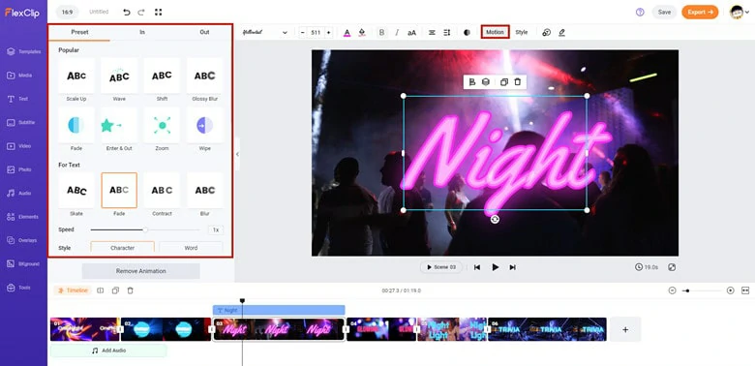Open the Text sidebar panel

tap(17, 99)
